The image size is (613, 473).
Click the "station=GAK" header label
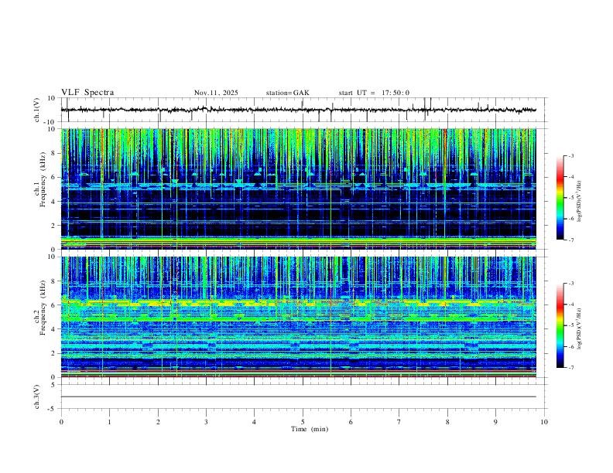point(287,93)
